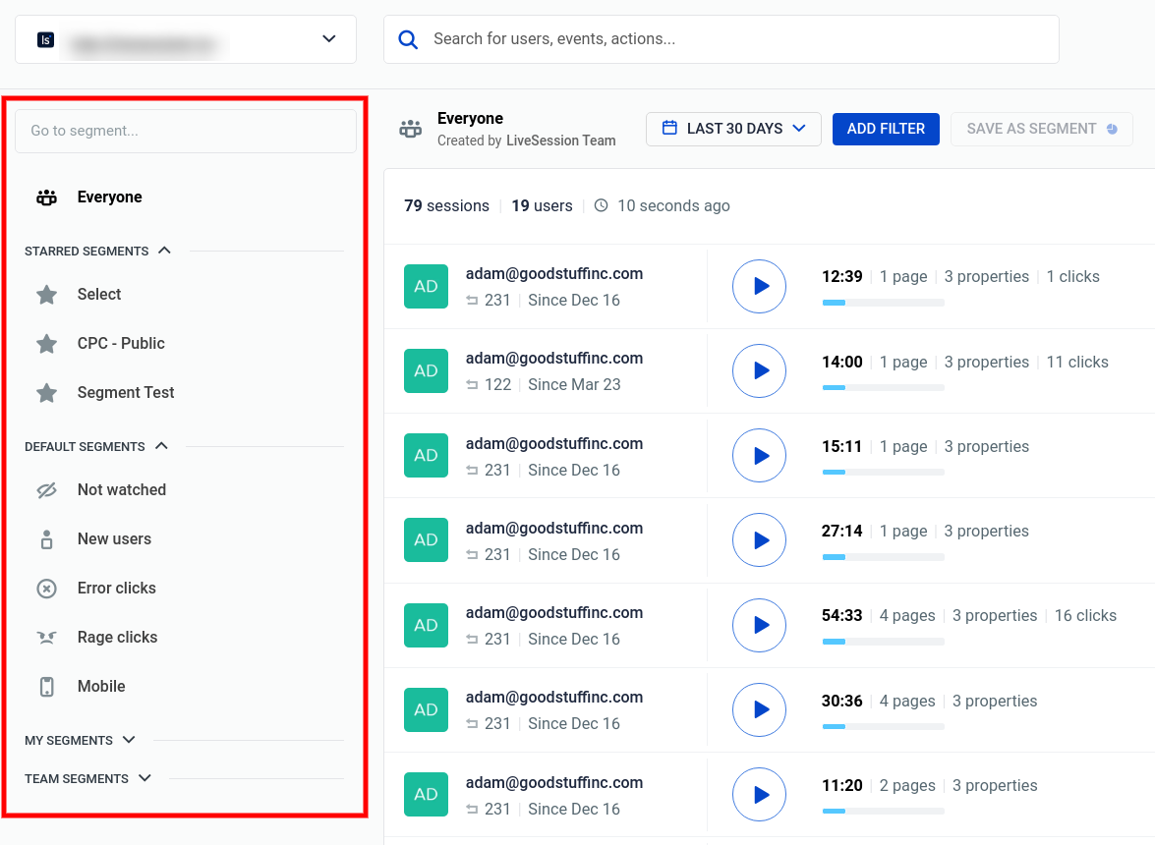Click the Everyone people-group icon in sidebar
This screenshot has width=1155, height=845.
tap(46, 197)
